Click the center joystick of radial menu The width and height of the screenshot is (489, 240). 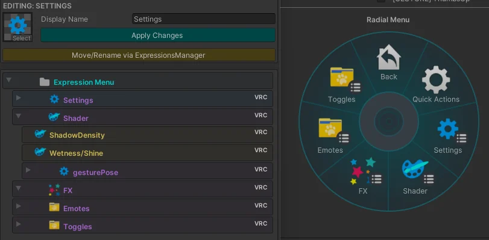coord(388,121)
